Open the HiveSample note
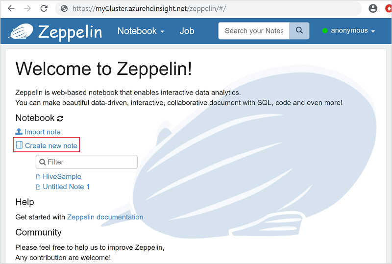 click(62, 177)
